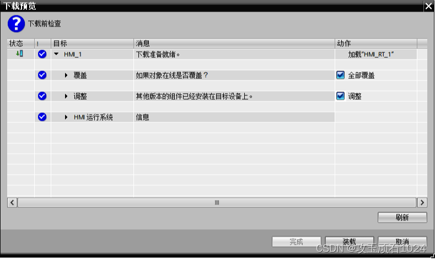Click the 完成 button
This screenshot has width=435, height=259.
coord(296,241)
